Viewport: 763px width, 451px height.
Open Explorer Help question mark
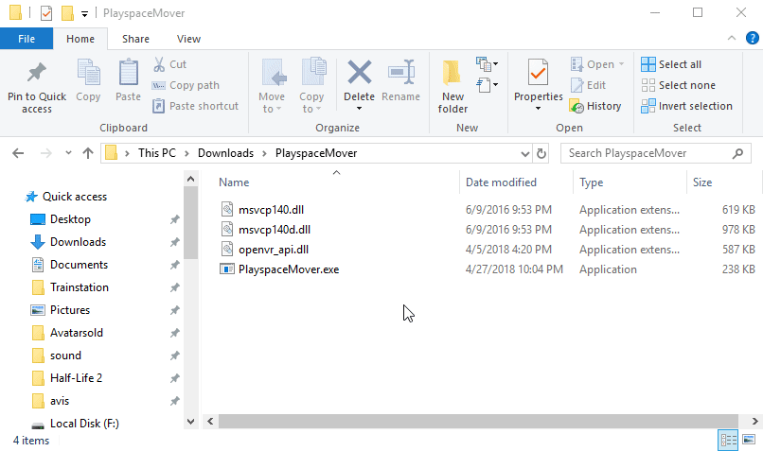click(753, 38)
